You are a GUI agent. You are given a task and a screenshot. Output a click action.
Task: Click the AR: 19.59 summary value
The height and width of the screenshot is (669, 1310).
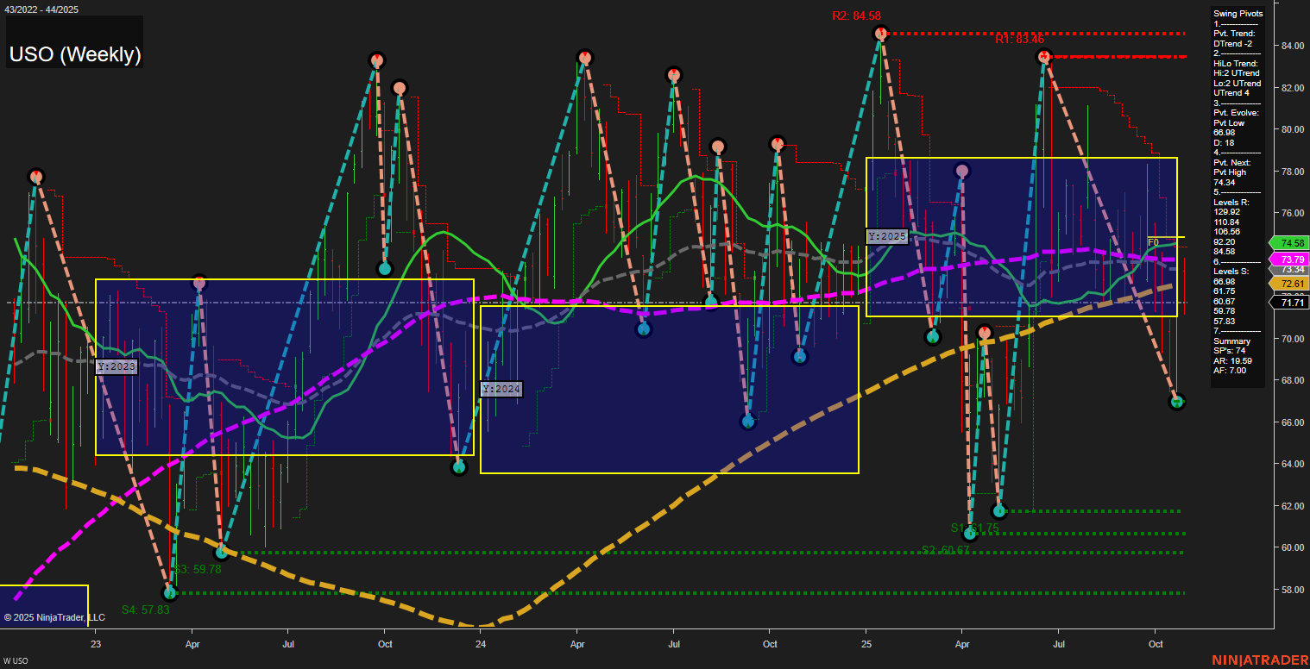click(x=1232, y=361)
